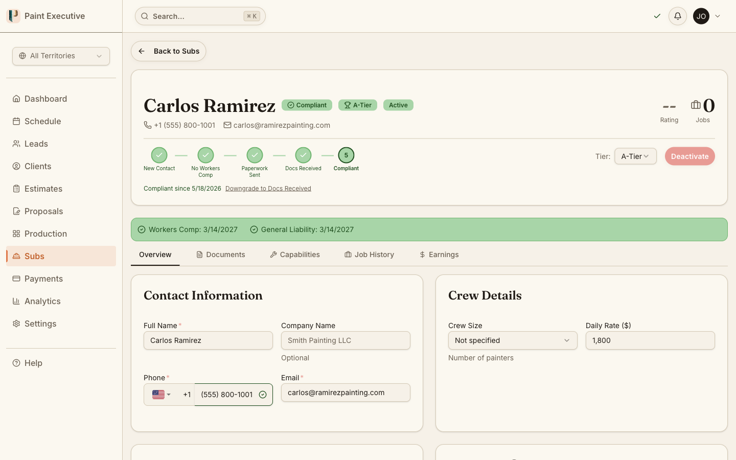Click the Settings gear icon
Viewport: 736px width, 460px height.
16,324
